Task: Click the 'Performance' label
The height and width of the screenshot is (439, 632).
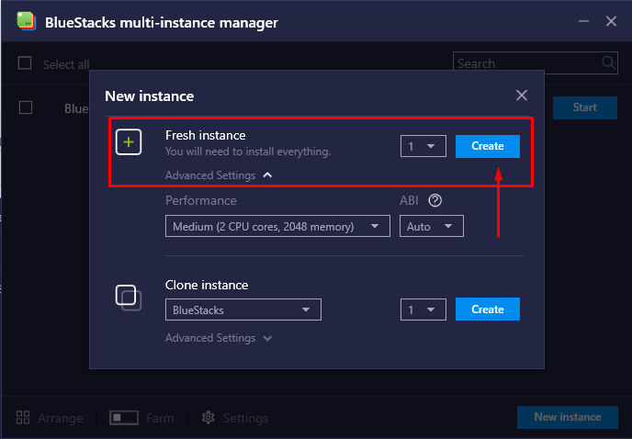Action: (x=201, y=200)
